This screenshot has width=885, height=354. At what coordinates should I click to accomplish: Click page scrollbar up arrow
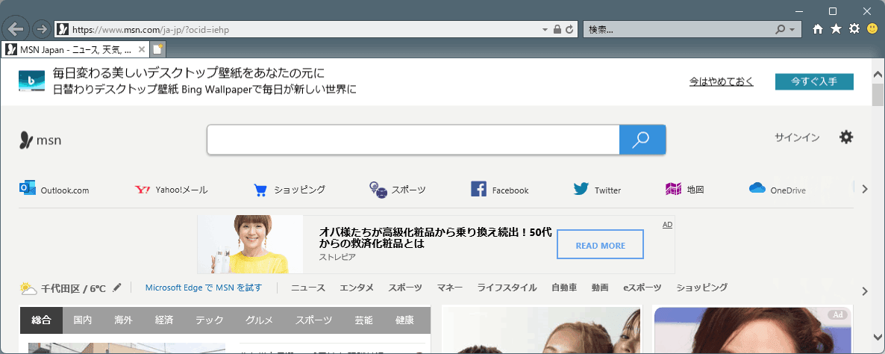coord(878,75)
